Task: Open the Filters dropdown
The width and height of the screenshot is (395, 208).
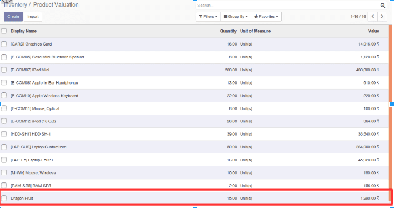Action: point(208,17)
